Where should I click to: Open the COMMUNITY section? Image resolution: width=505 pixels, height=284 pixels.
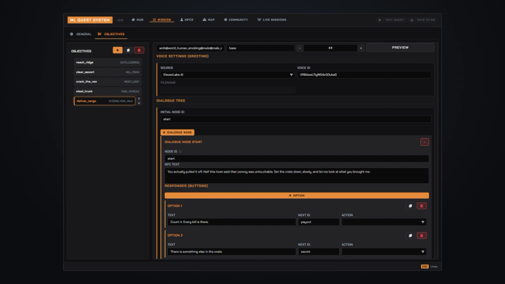(x=236, y=19)
